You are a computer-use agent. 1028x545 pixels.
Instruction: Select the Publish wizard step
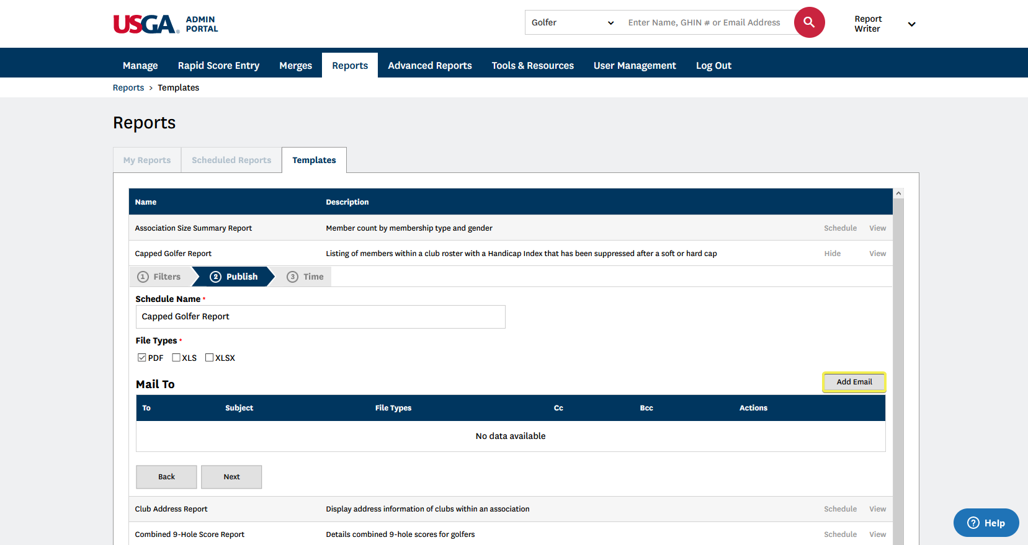click(x=234, y=277)
